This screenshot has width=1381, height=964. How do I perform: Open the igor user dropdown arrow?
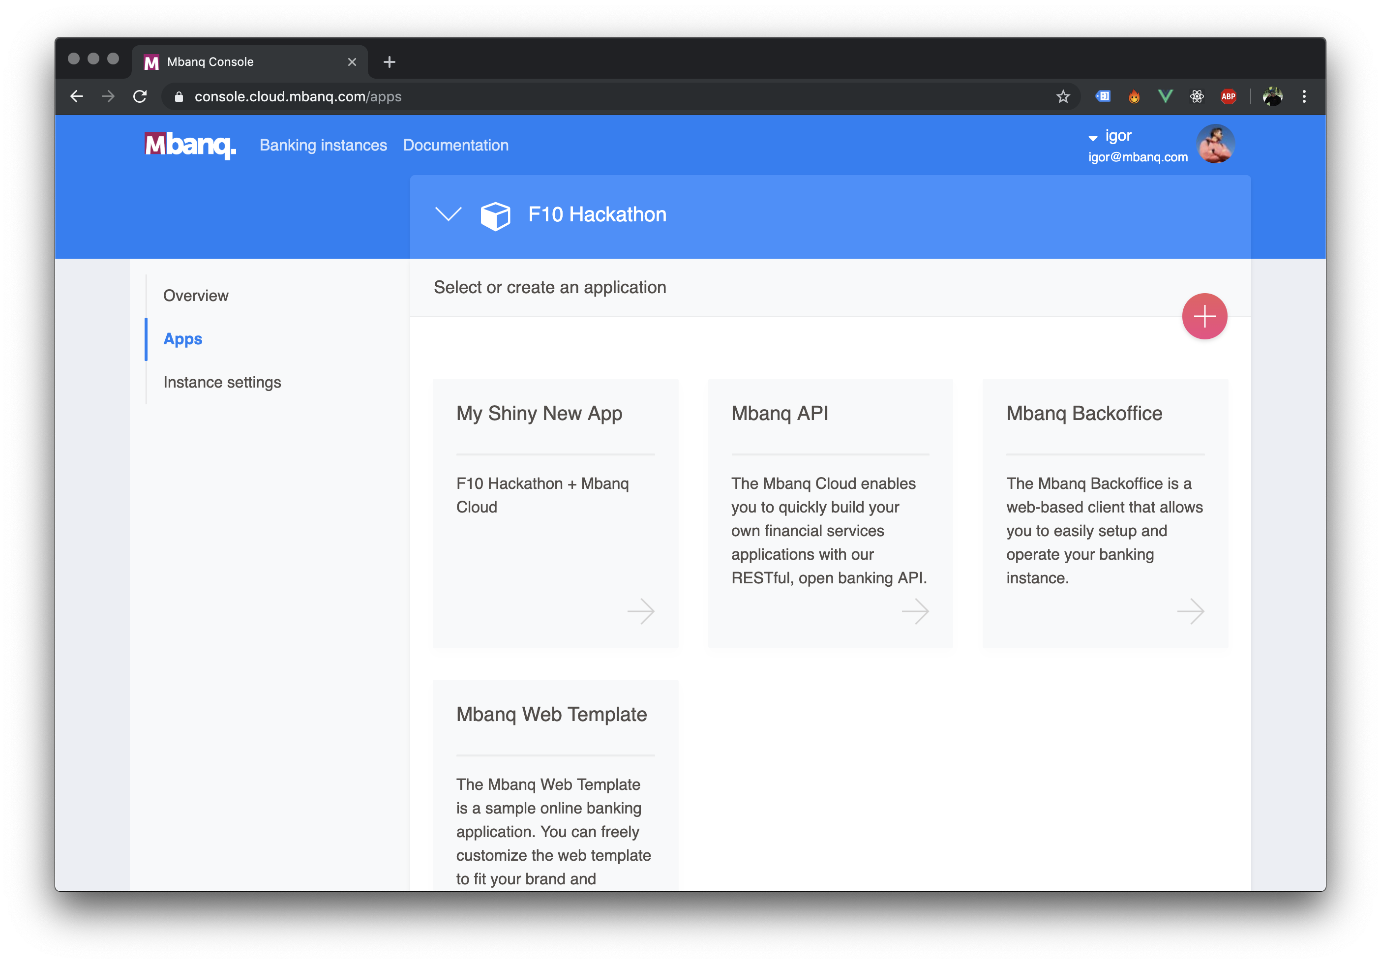pos(1092,138)
